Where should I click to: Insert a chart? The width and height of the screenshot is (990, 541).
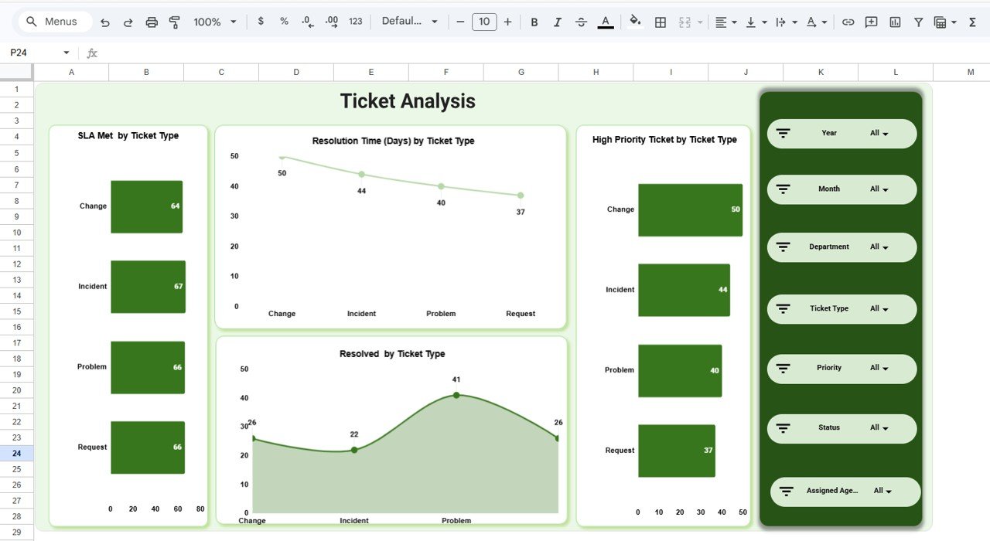point(895,22)
